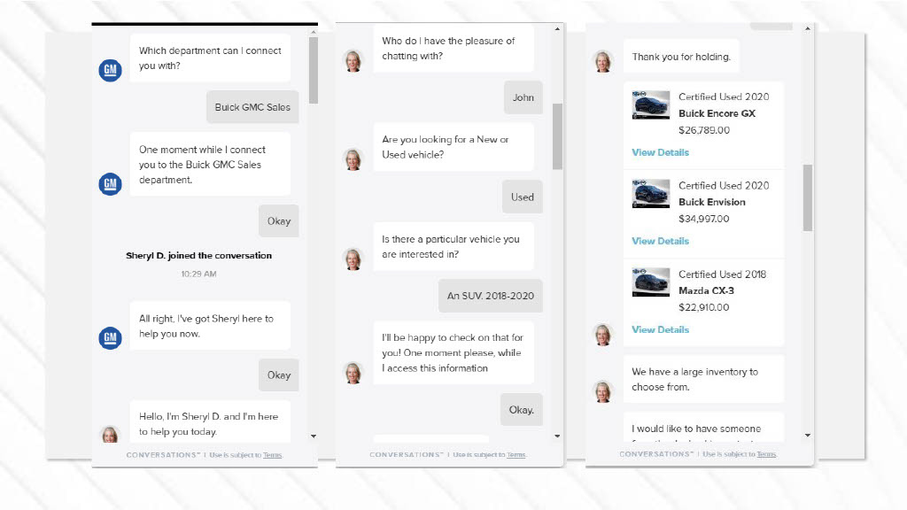The width and height of the screenshot is (907, 510).
Task: Click the 'Okay.' reply in middle chat
Action: point(521,410)
